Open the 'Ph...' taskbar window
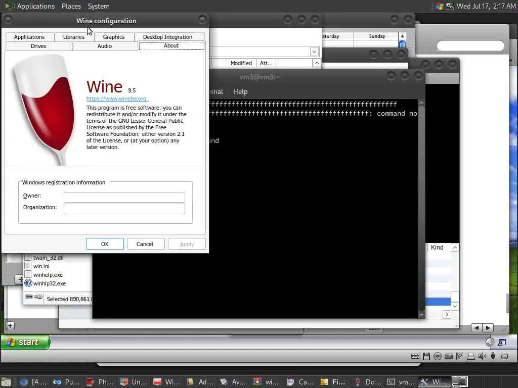The height and width of the screenshot is (388, 518). [x=100, y=382]
